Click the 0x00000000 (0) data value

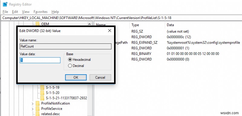click(178, 59)
